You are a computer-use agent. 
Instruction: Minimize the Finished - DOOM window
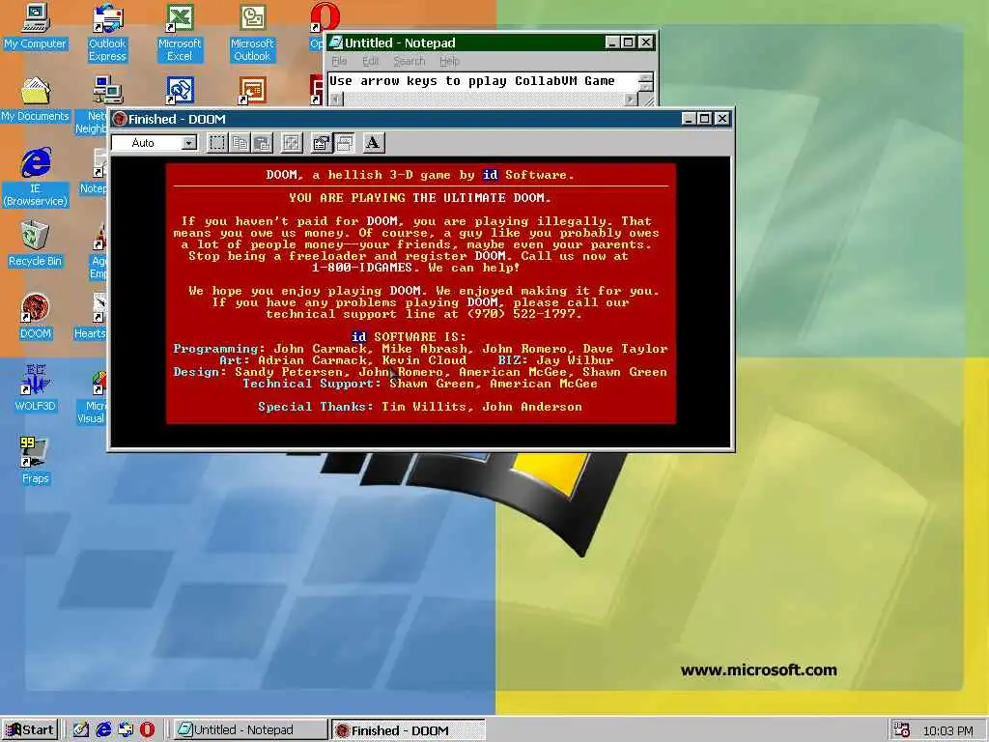tap(688, 119)
